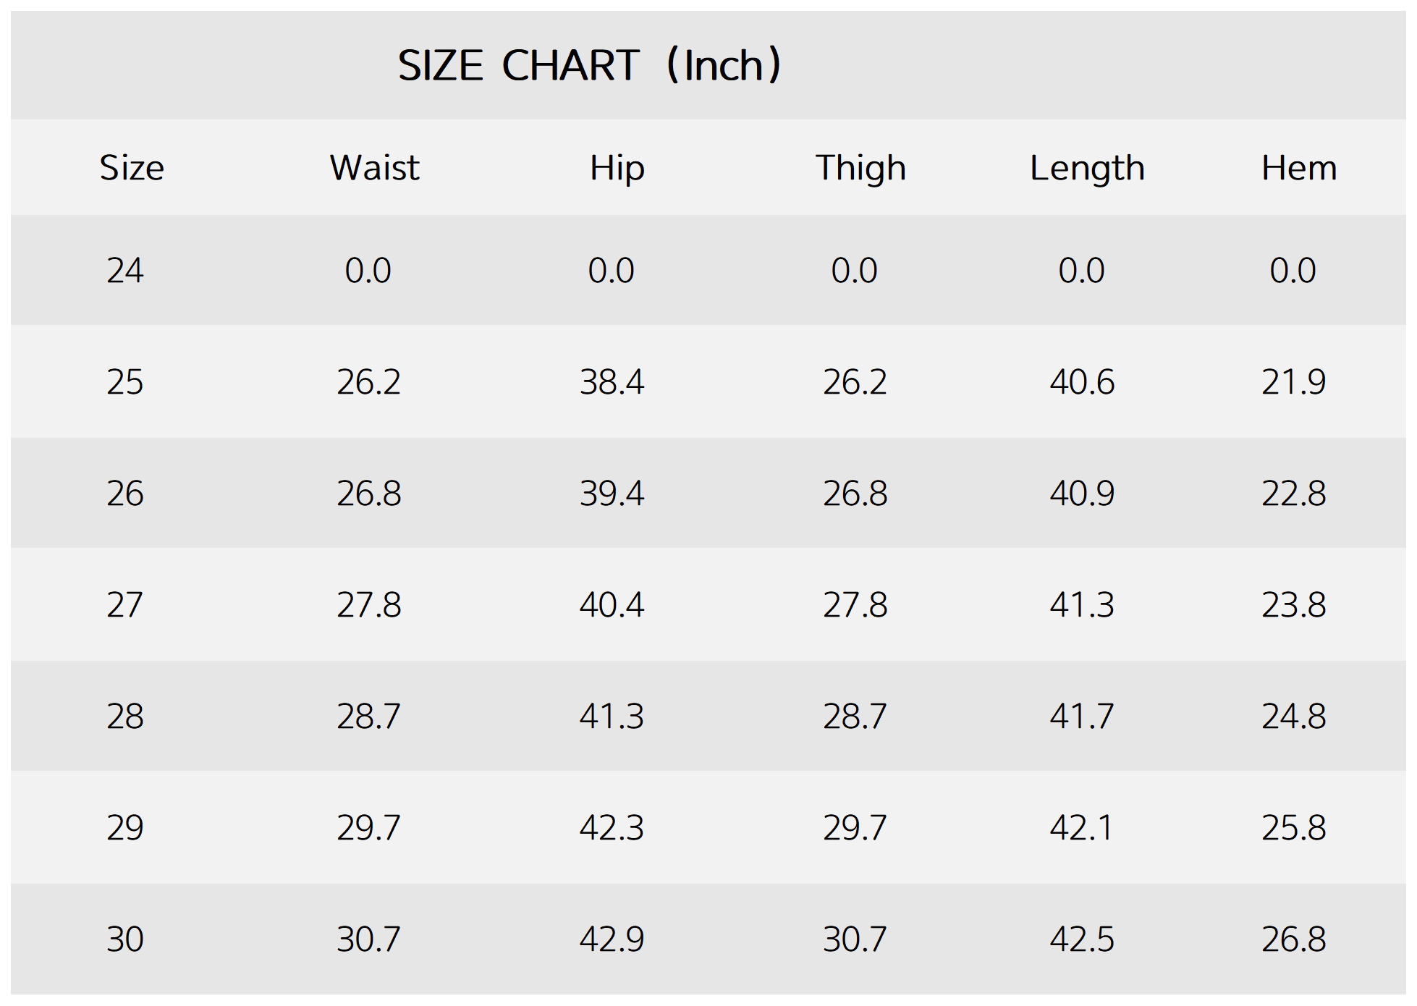The height and width of the screenshot is (1006, 1417).
Task: Click Length value 40.9 for size 26
Action: pos(1082,494)
